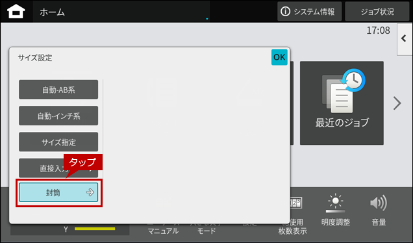Expand the side panel arrow tab
The height and width of the screenshot is (243, 413).
pos(405,39)
